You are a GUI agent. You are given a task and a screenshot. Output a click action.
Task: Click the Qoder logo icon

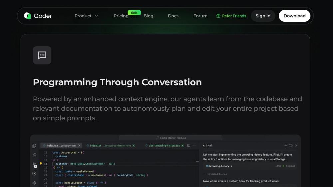pyautogui.click(x=27, y=16)
